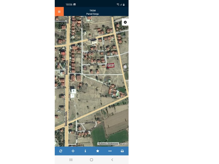
Task: Go back with Android back arrow
Action: coord(112,160)
